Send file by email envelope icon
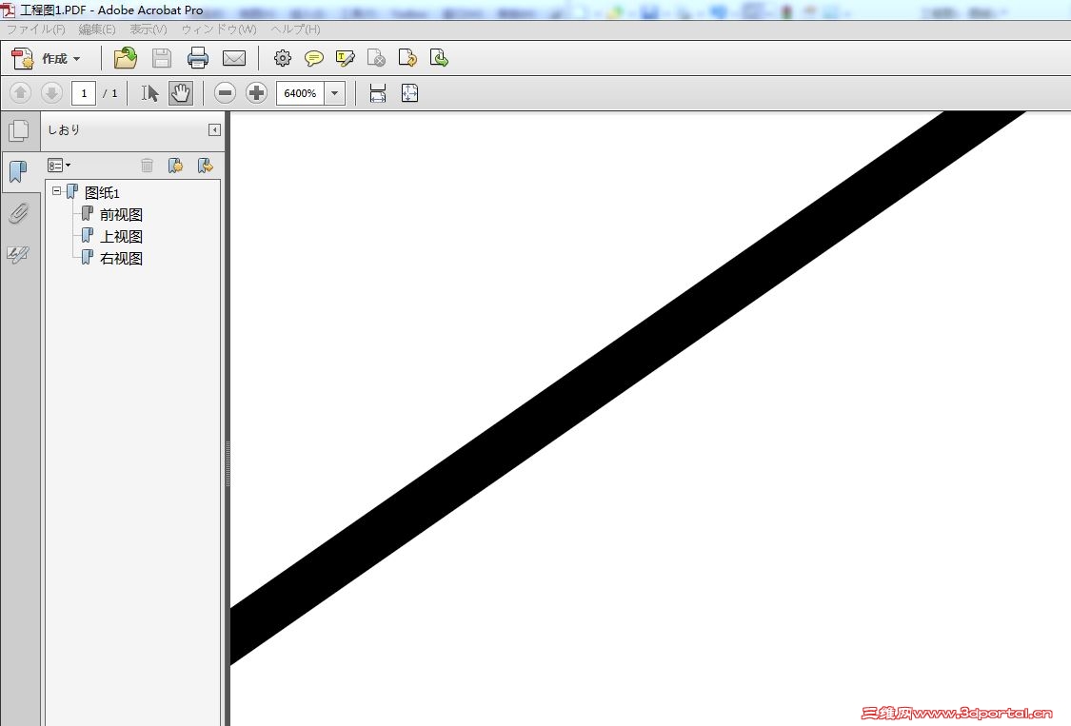 click(234, 59)
